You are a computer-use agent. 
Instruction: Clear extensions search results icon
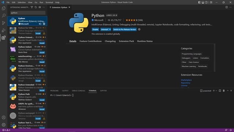40,7
